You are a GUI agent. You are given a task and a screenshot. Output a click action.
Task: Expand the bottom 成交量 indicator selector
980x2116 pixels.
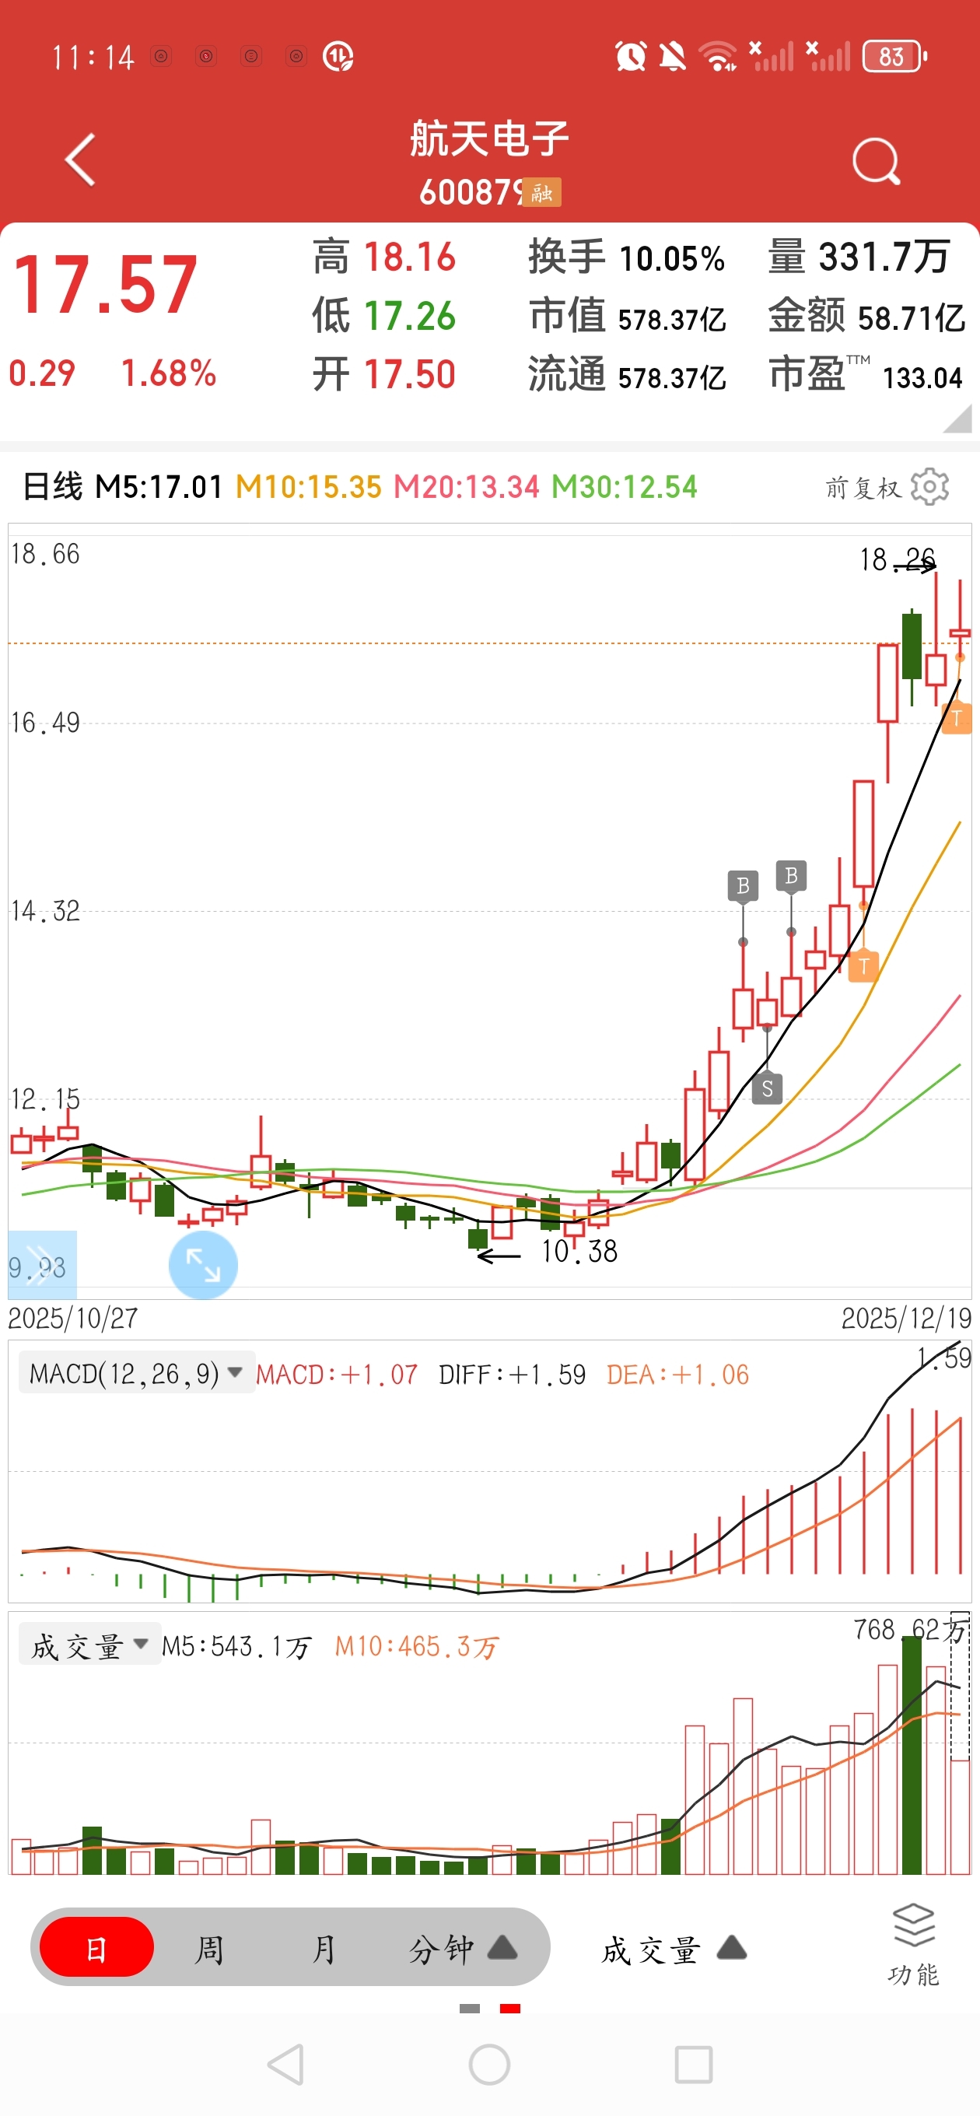click(x=674, y=1948)
